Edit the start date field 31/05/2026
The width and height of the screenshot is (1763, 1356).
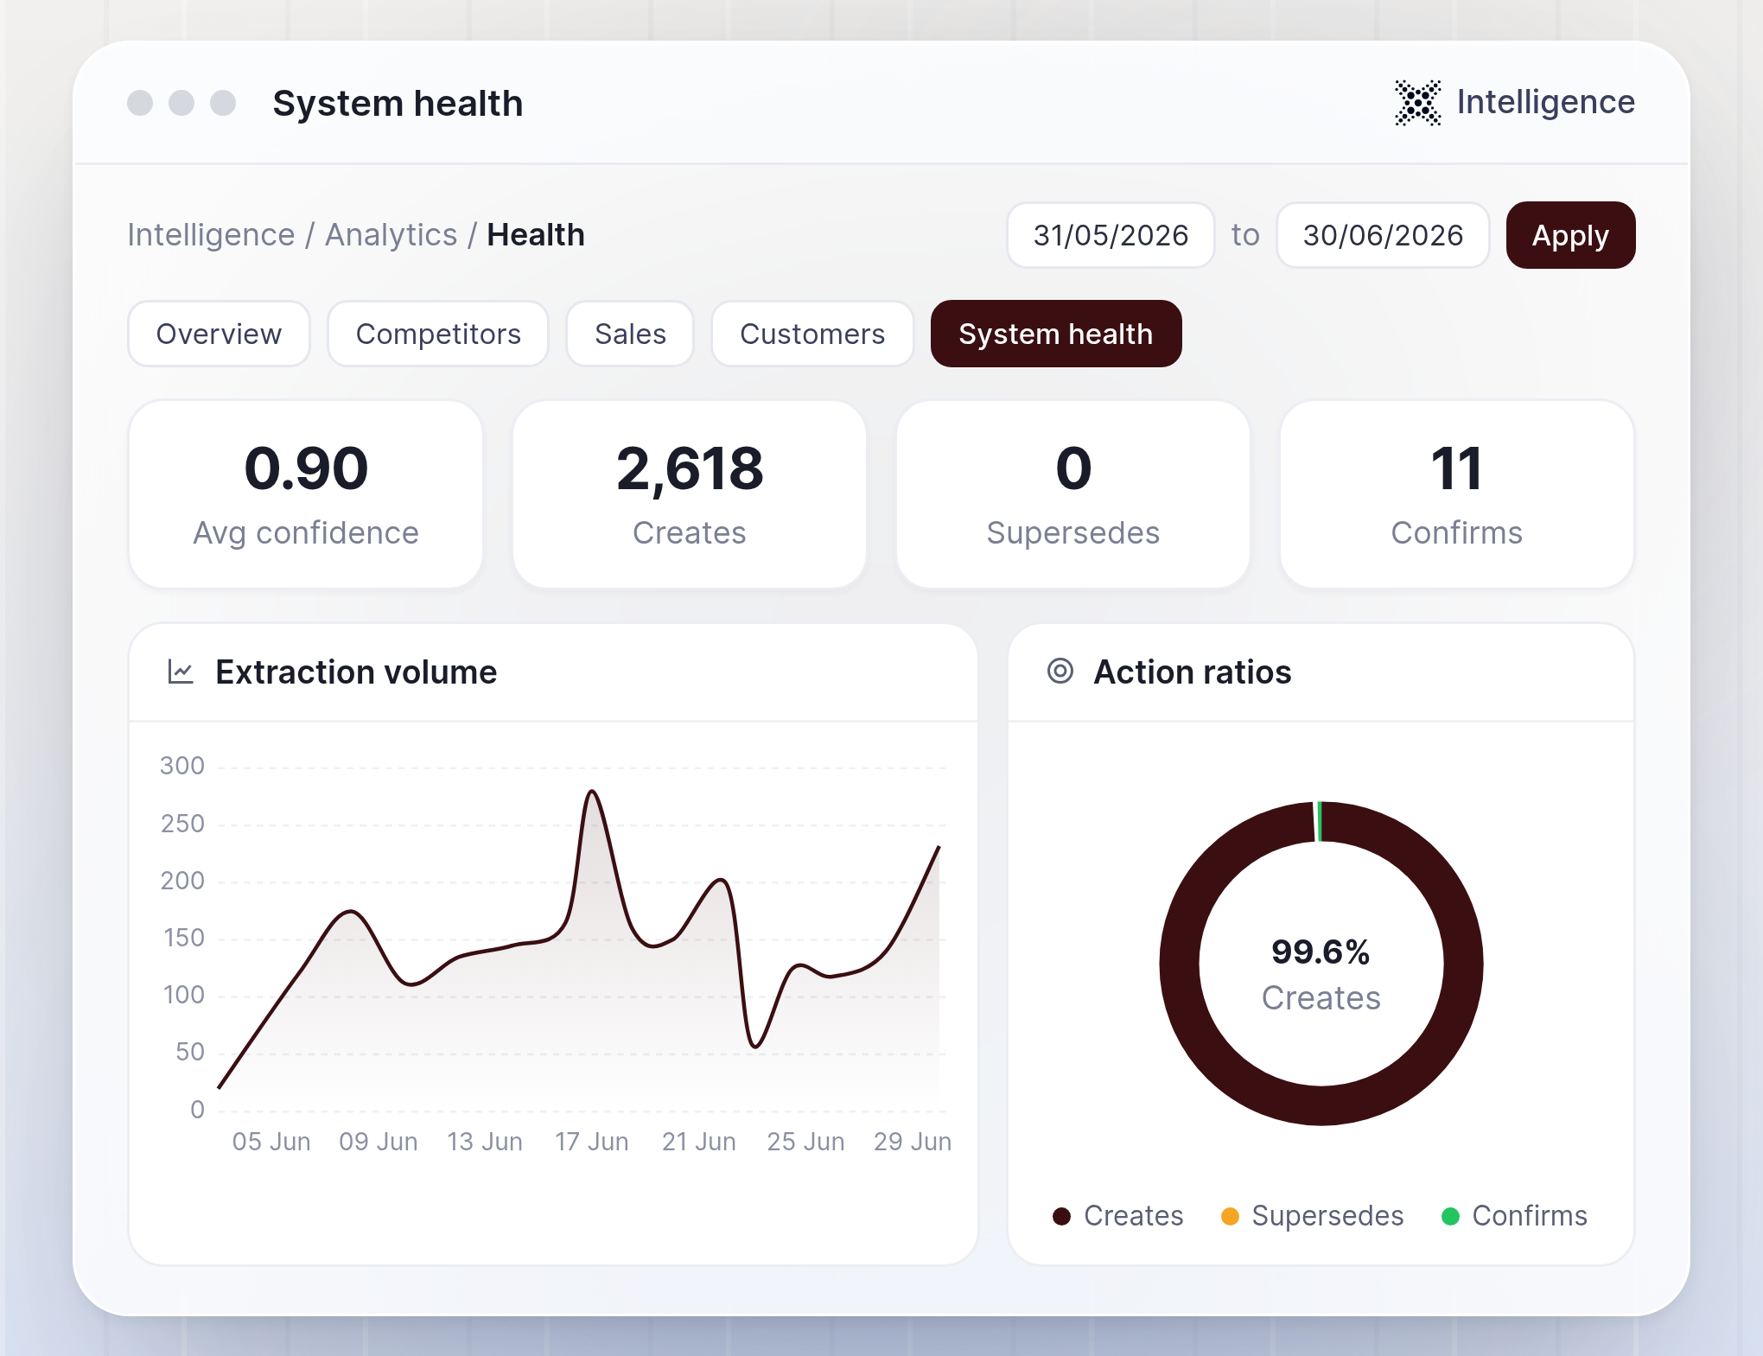1111,235
